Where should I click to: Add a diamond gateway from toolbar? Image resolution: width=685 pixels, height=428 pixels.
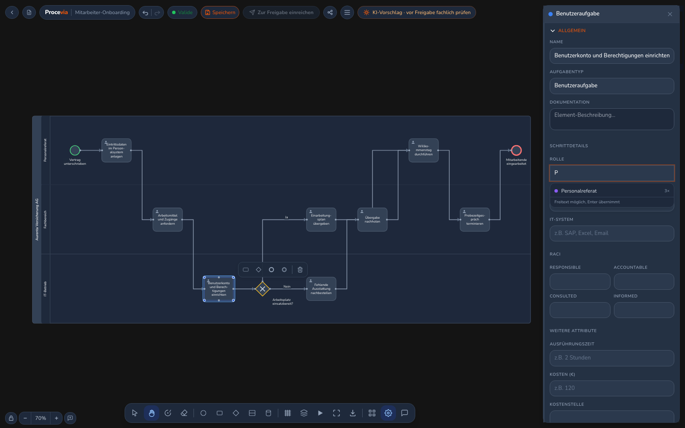[236, 413]
